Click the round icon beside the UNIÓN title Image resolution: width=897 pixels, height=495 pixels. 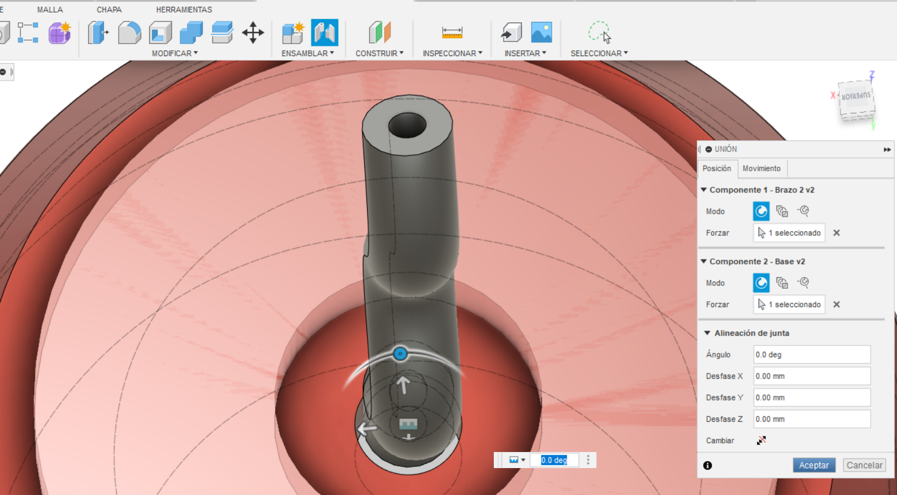click(x=709, y=149)
